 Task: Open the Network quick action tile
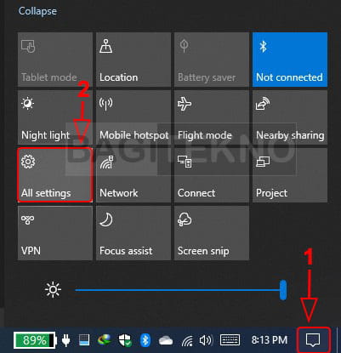click(134, 175)
